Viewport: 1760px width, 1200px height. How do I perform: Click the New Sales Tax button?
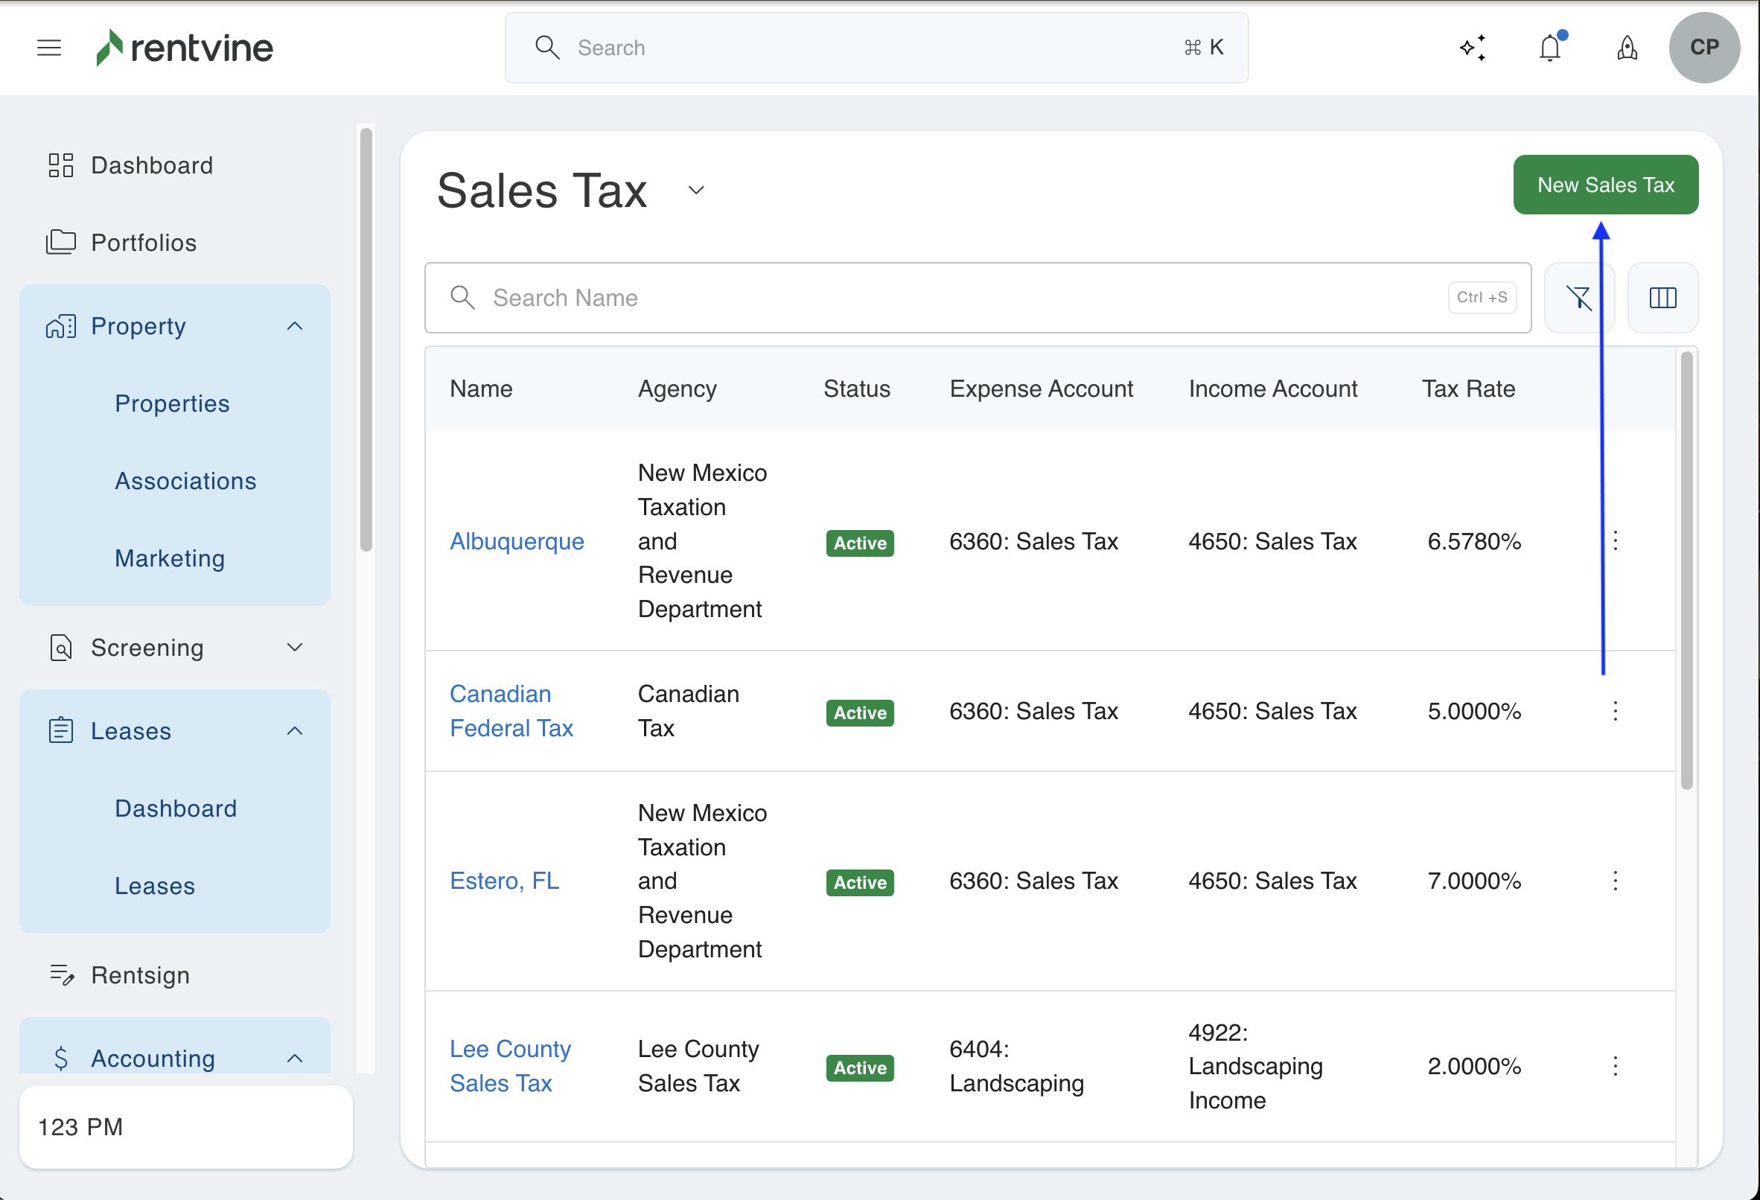(1604, 185)
